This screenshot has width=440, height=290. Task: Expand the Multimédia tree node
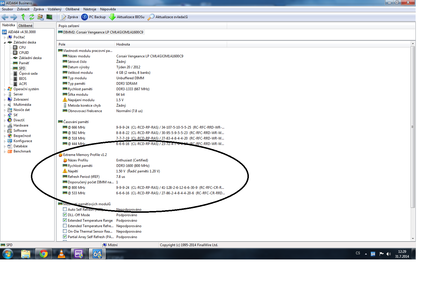click(5, 105)
